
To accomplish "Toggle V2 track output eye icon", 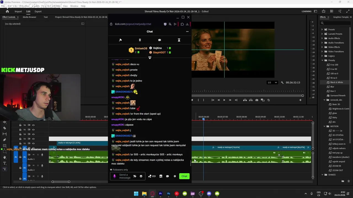I will click(33, 143).
